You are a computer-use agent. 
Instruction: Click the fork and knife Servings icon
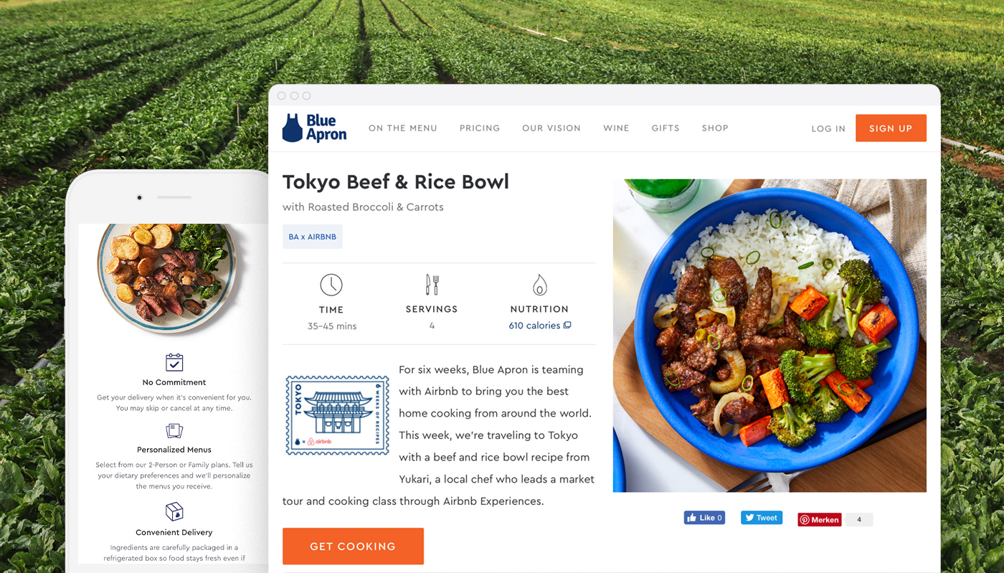click(432, 285)
